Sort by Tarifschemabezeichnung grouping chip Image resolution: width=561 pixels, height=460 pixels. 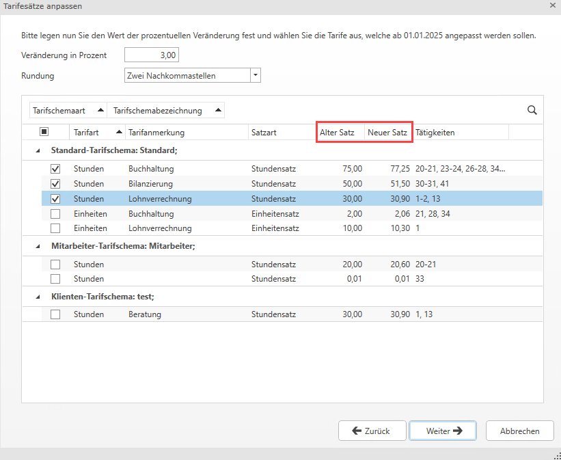pos(166,110)
